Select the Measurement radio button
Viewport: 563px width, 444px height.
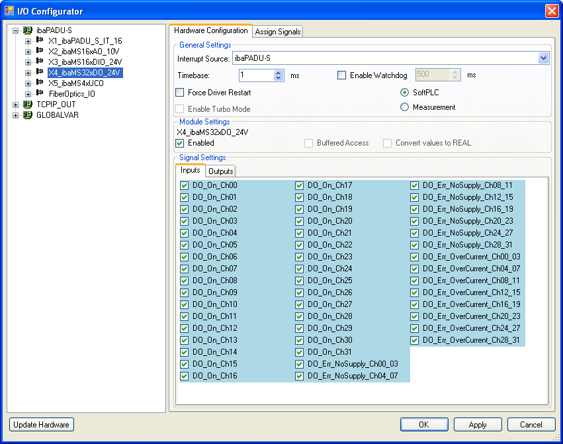pyautogui.click(x=404, y=107)
